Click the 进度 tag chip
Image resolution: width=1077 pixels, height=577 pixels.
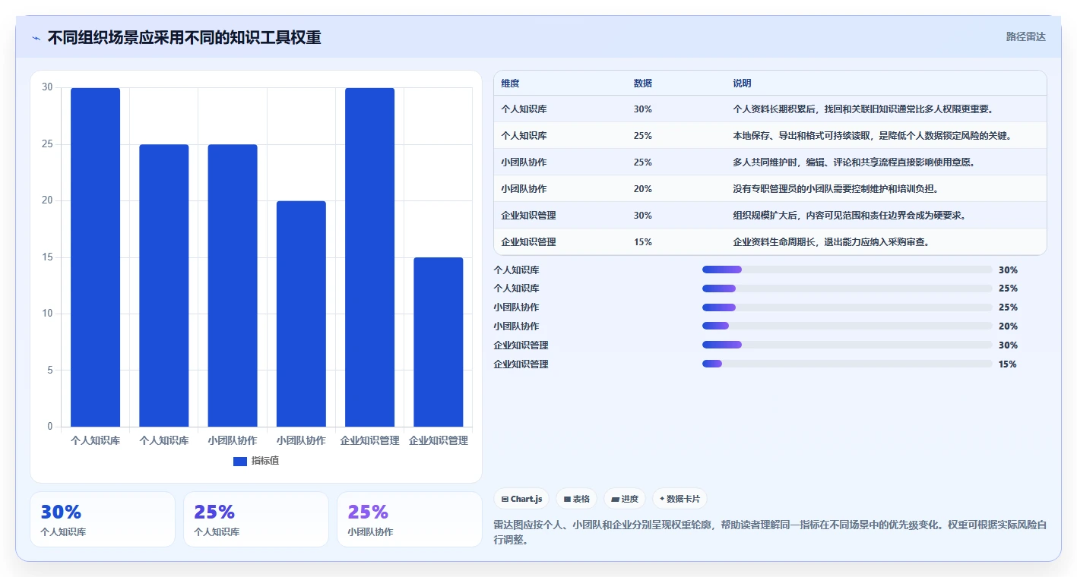(x=625, y=499)
